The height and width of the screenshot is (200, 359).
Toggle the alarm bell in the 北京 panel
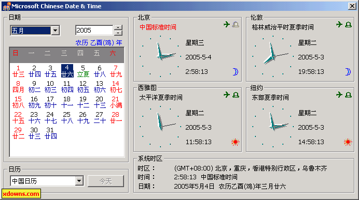point(236,24)
